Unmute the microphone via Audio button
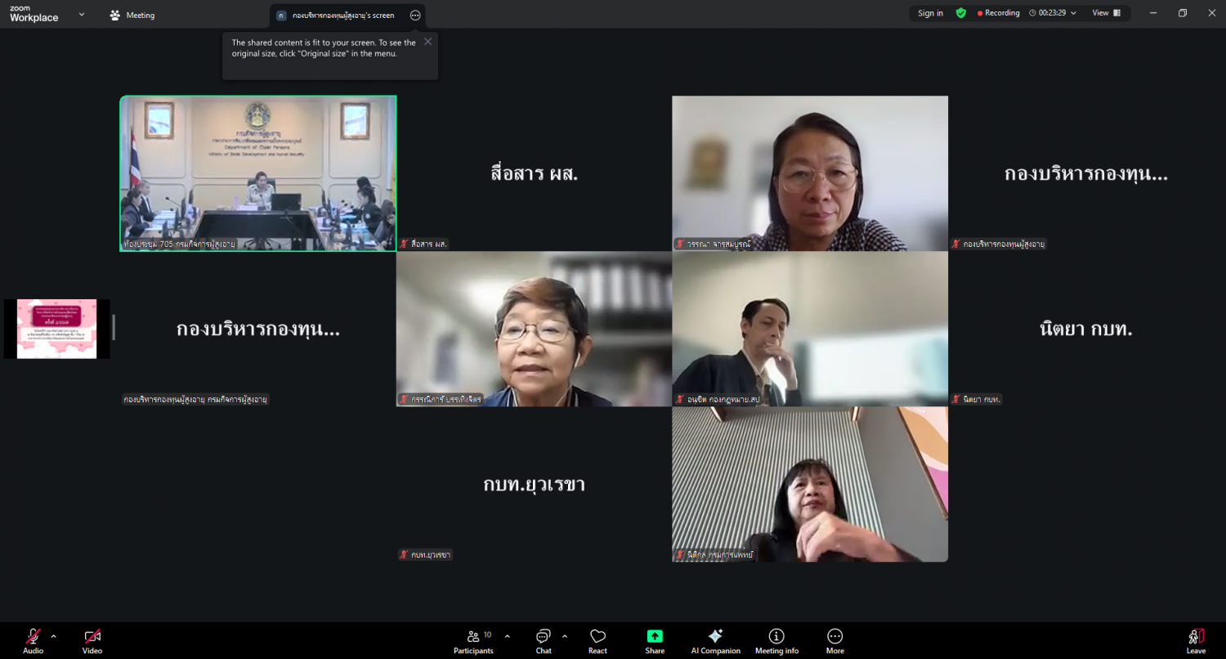The height and width of the screenshot is (659, 1226). click(x=33, y=641)
